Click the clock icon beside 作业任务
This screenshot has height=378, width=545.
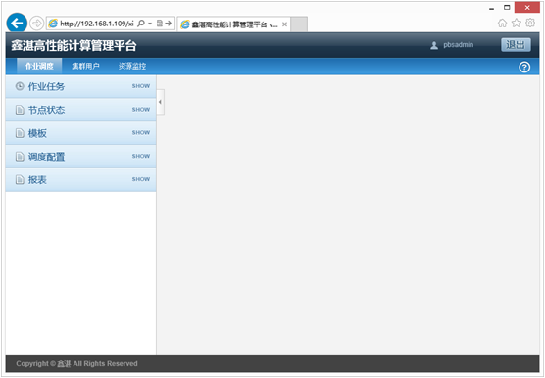20,86
